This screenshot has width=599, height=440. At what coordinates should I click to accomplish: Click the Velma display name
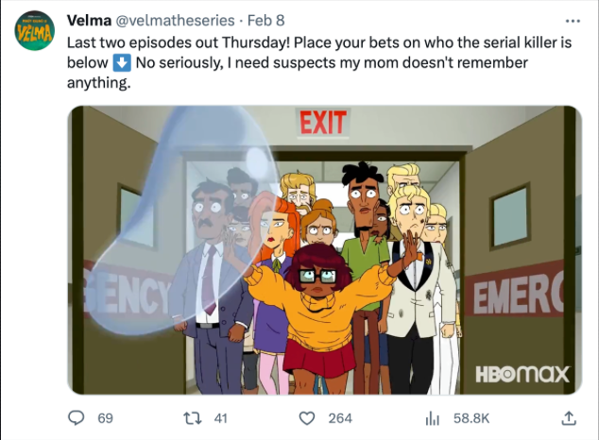89,20
